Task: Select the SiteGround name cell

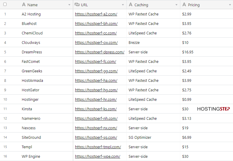Action: point(47,137)
